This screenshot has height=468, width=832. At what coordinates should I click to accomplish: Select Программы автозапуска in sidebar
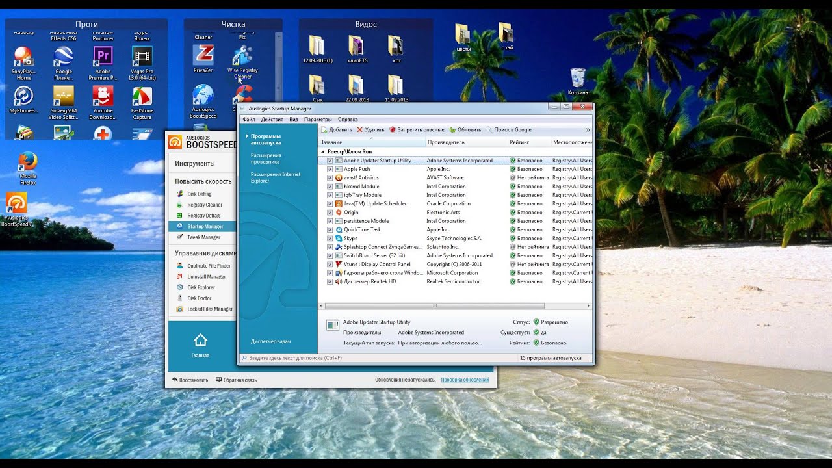click(x=266, y=139)
